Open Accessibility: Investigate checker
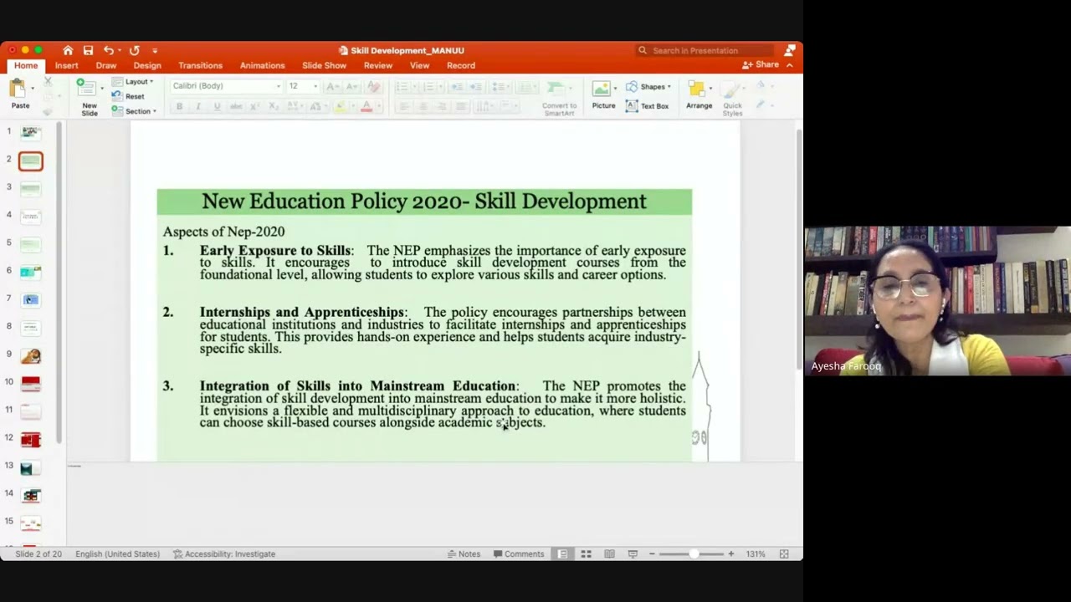This screenshot has height=602, width=1071. pos(224,554)
